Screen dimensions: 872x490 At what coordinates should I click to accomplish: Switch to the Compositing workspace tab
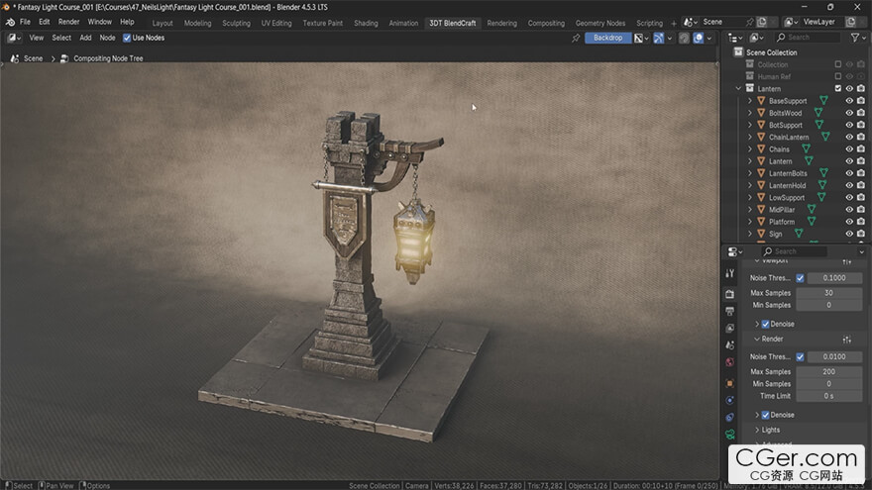(546, 22)
